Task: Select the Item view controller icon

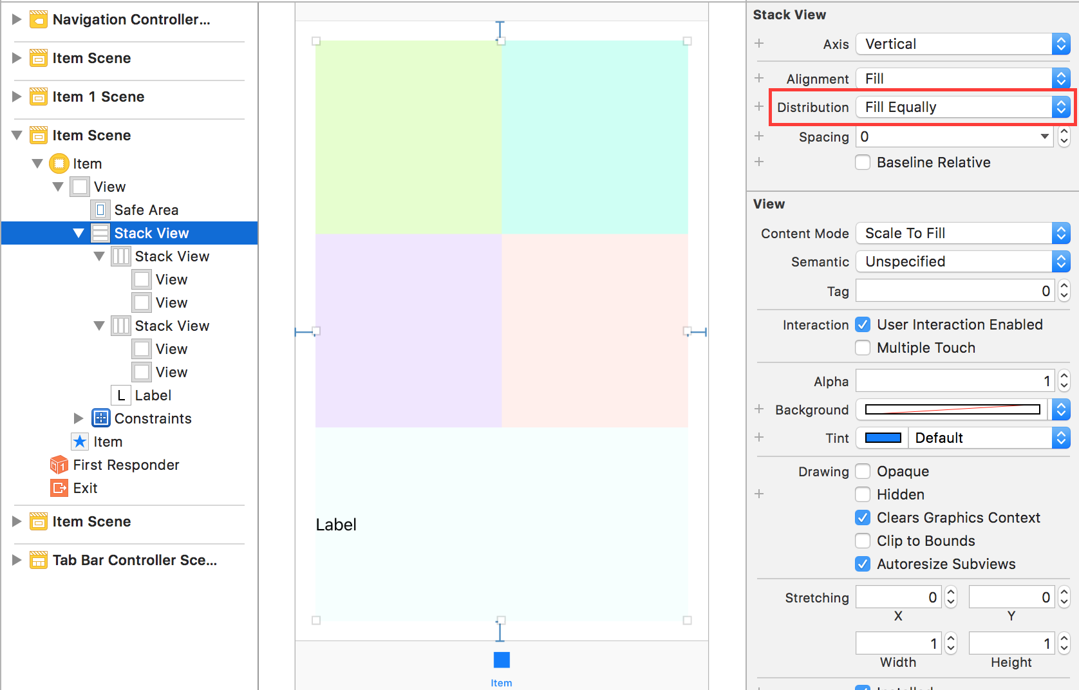Action: (x=59, y=163)
